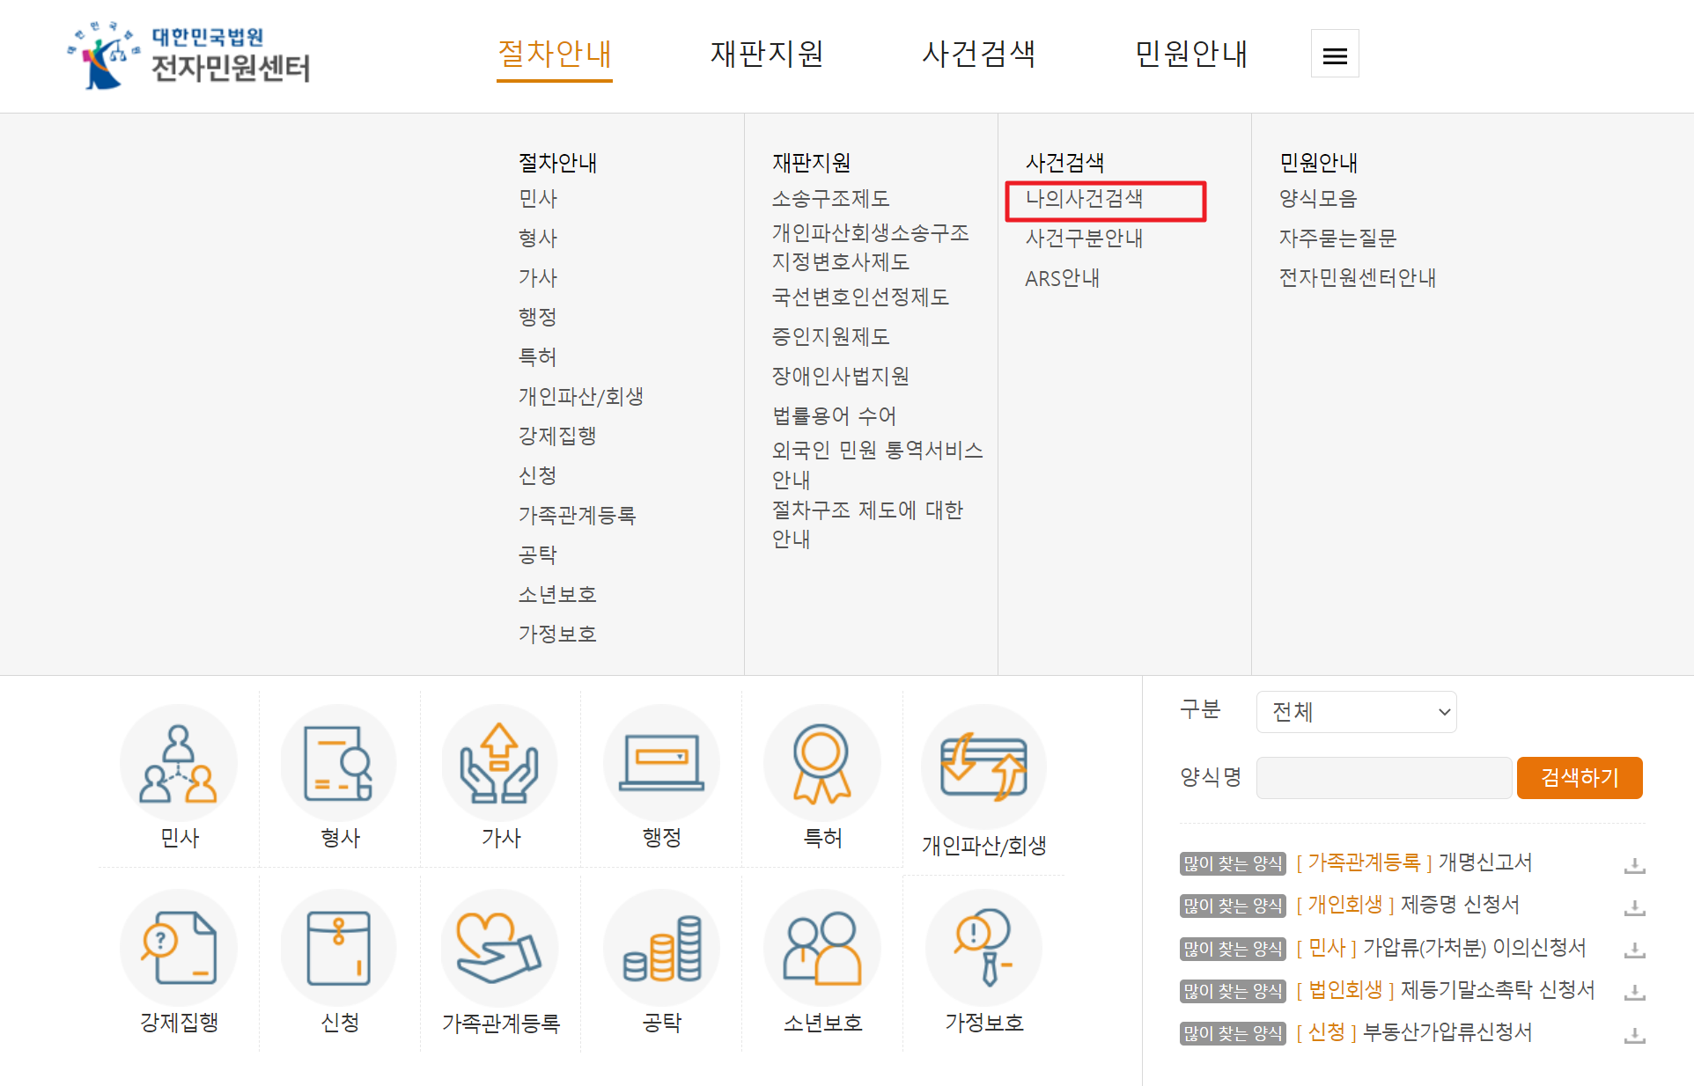Open the 개인파산/회생 card icon
This screenshot has width=1694, height=1086.
click(983, 767)
